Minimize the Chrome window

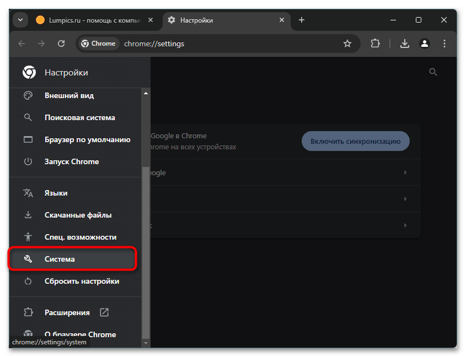[393, 20]
